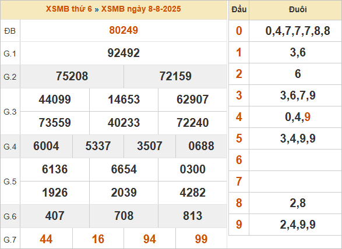Click G.6 number 708

pos(124,216)
